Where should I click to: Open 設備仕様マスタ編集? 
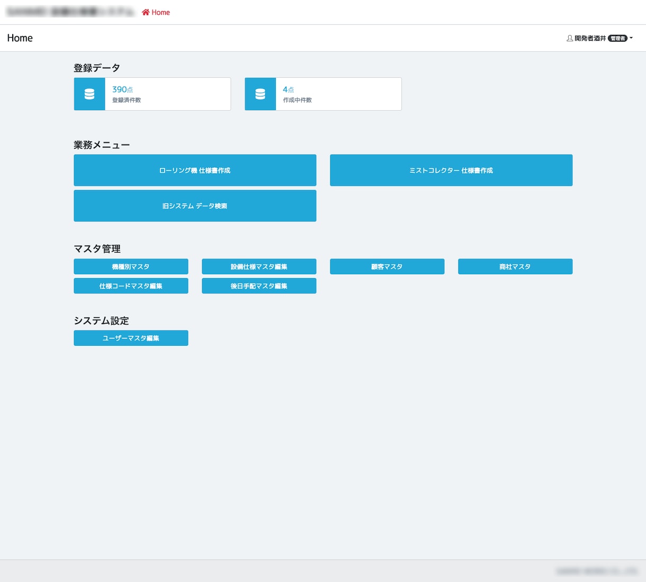click(x=259, y=266)
